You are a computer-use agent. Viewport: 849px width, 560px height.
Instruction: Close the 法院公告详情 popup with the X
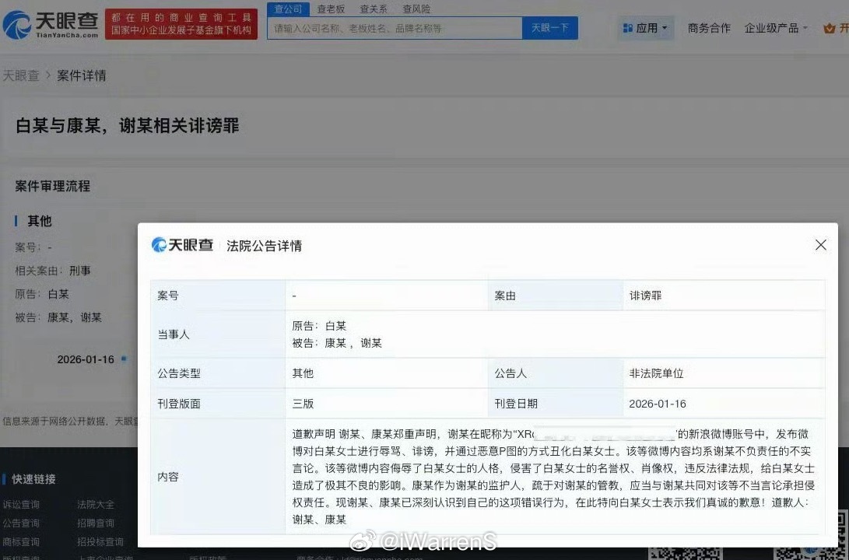(820, 244)
